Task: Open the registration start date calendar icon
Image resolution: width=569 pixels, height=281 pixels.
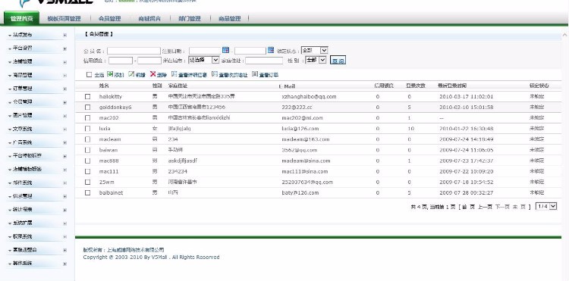Action: [x=226, y=50]
